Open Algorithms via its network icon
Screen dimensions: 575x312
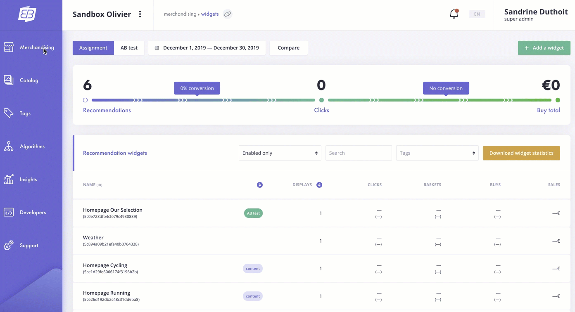point(9,146)
